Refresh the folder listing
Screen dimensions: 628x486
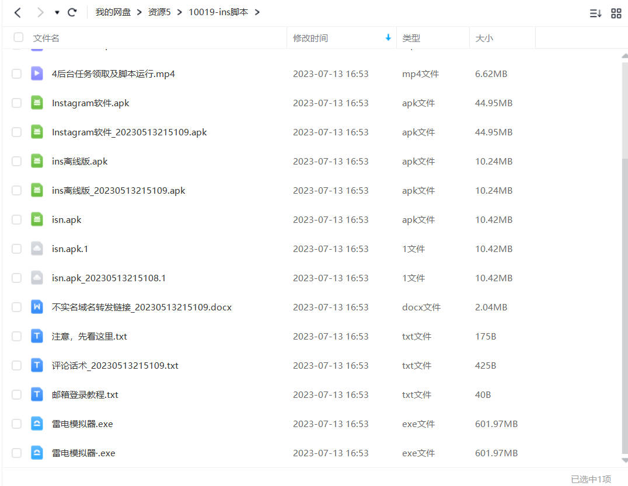72,12
